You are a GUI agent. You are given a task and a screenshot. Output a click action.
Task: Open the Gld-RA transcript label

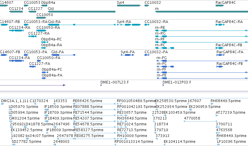54,22
